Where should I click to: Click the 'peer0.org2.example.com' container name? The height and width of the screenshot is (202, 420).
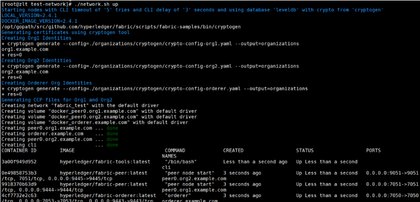[194, 178]
